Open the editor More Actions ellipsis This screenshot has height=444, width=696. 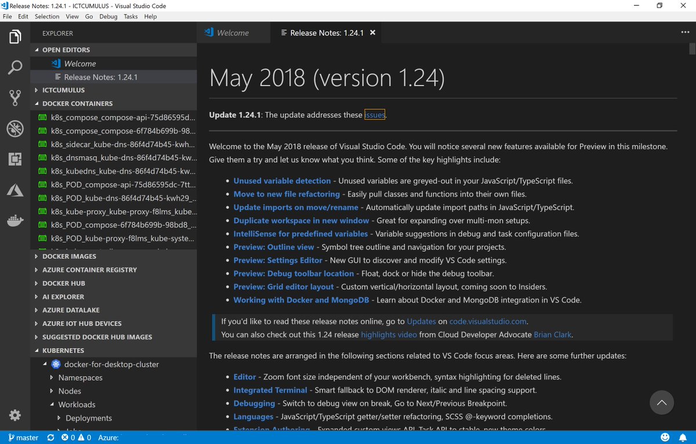685,33
